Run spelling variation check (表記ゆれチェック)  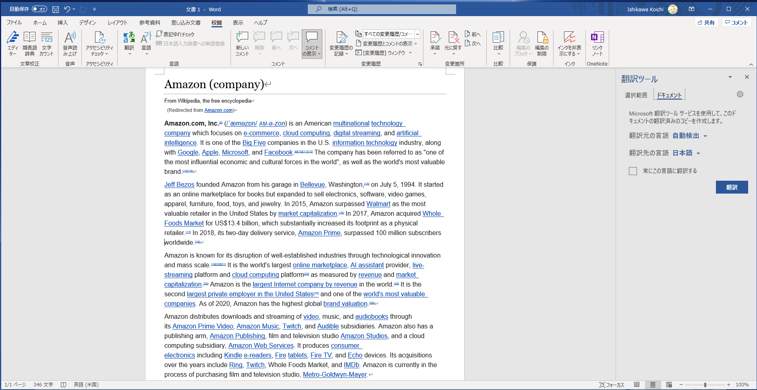click(175, 34)
